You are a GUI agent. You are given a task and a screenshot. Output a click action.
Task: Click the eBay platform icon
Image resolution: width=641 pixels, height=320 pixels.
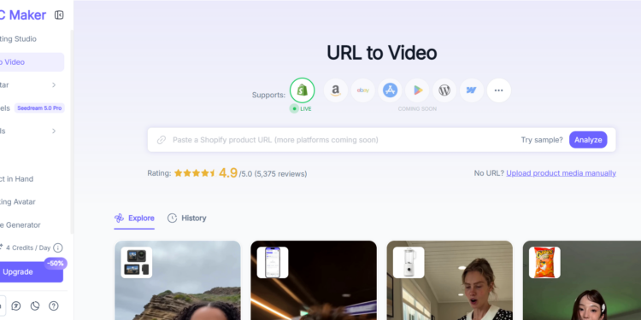[363, 90]
